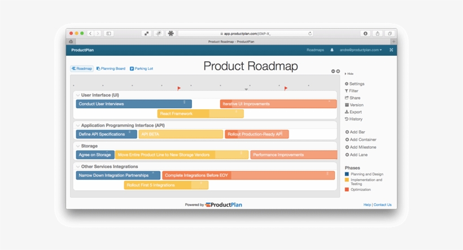Select the Conduct User Interviews bar

(x=134, y=104)
